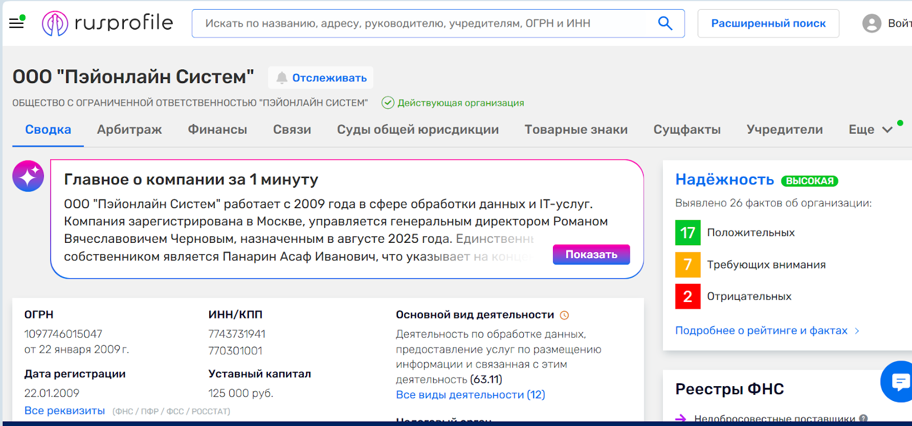Viewport: 912px width, 426px height.
Task: Open the chat support bubble
Action: (899, 381)
